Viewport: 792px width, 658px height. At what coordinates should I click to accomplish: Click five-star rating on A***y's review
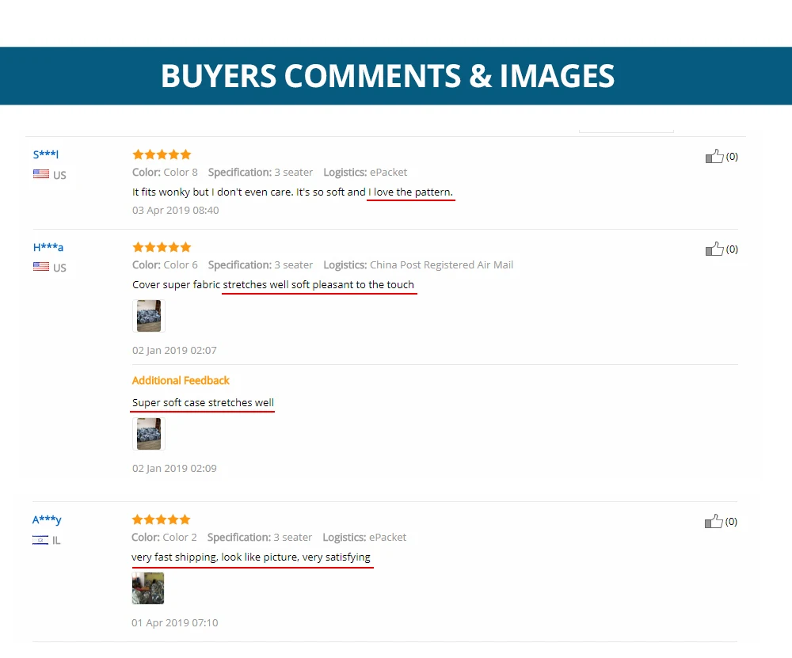click(x=161, y=519)
